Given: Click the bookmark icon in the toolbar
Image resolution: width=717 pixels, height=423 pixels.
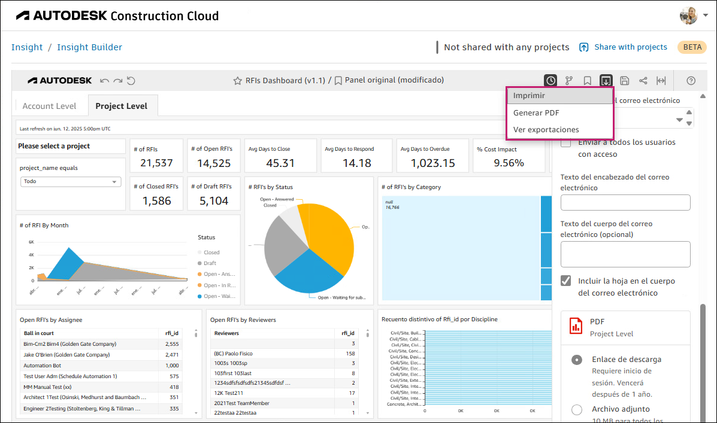Looking at the screenshot, I should 588,80.
